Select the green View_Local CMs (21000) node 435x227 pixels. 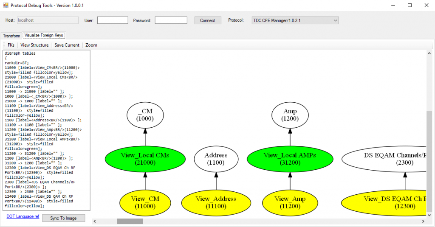point(145,159)
